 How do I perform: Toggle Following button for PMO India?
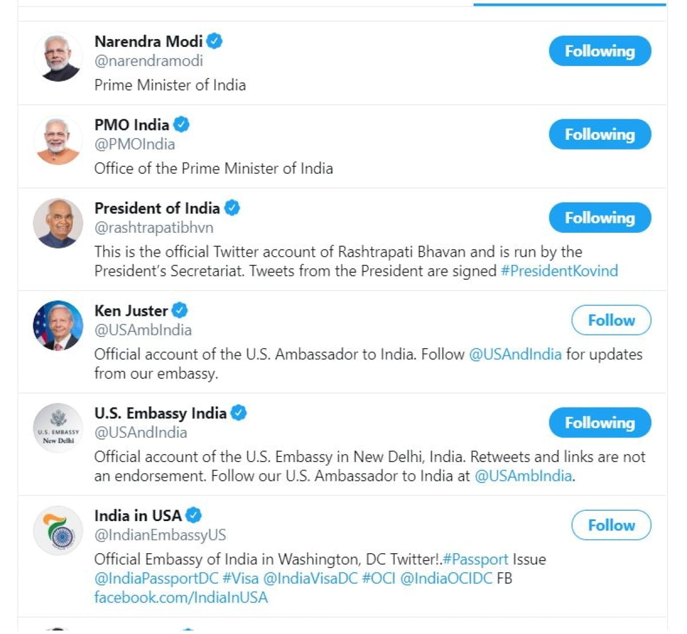click(599, 134)
